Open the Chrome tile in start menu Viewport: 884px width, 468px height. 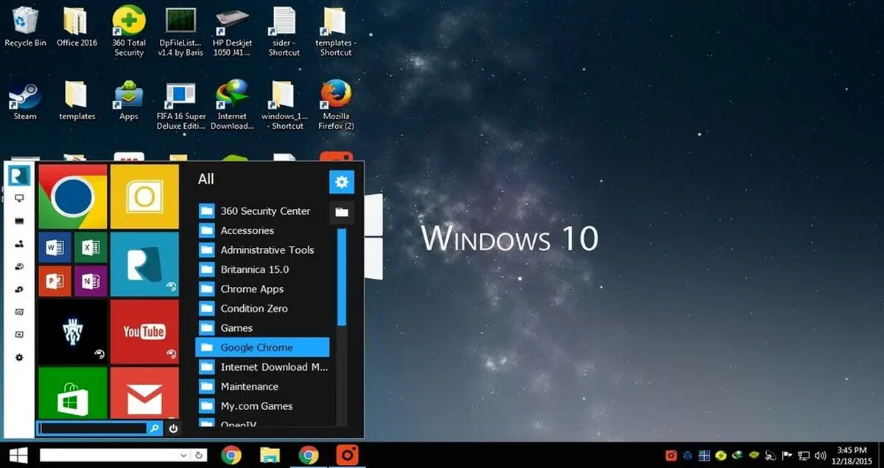[72, 196]
